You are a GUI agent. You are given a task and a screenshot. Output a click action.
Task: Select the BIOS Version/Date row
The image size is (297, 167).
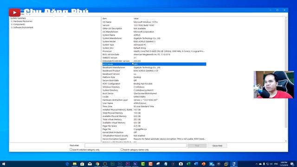pos(154,55)
